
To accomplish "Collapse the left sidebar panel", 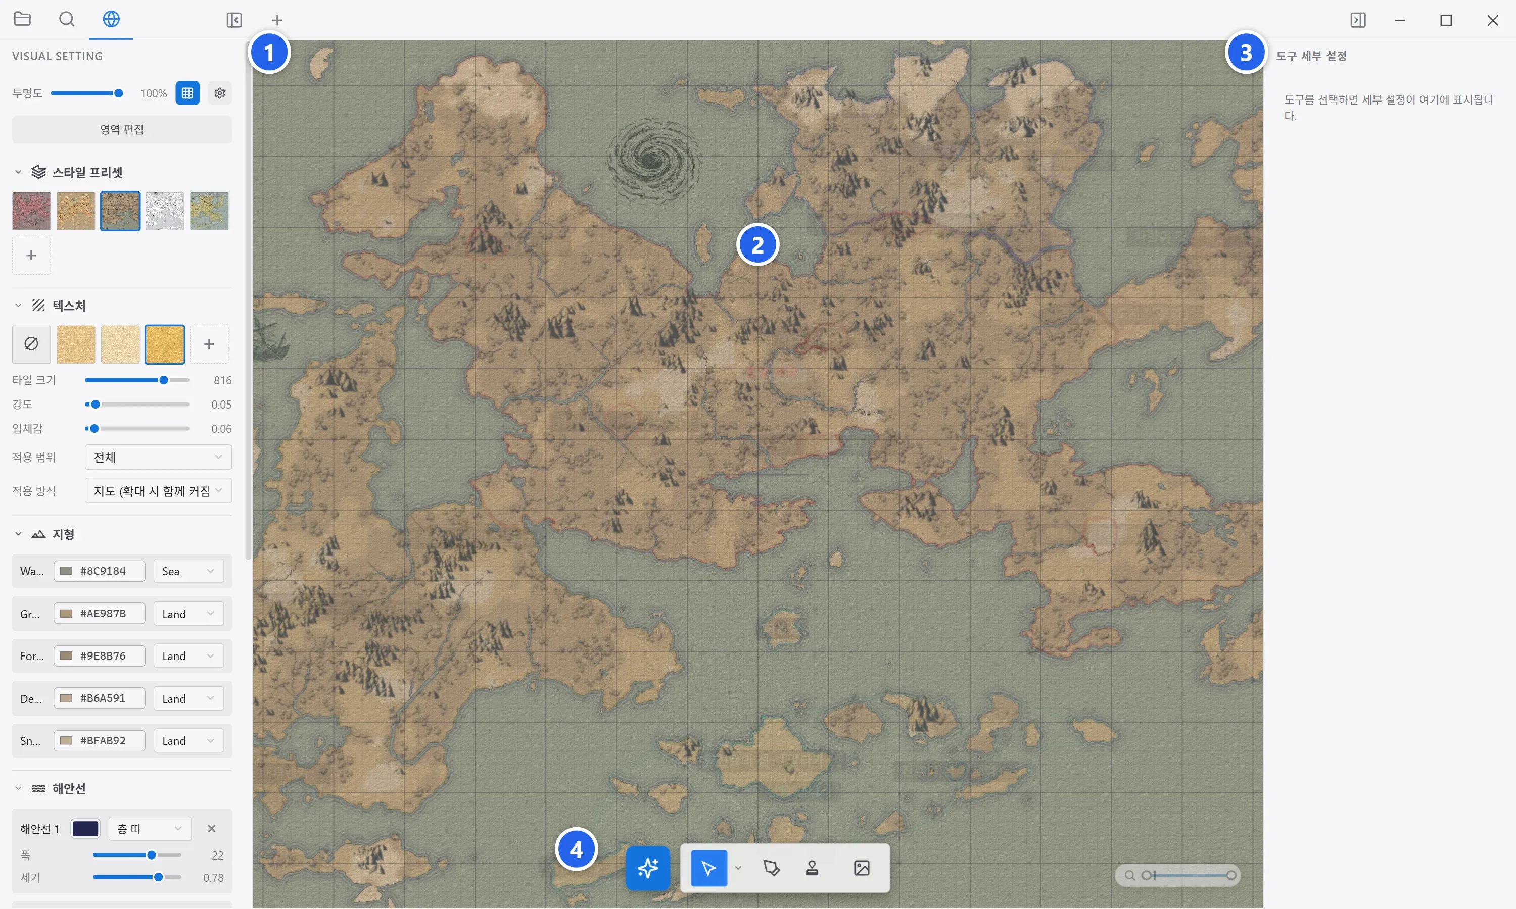I will coord(234,20).
